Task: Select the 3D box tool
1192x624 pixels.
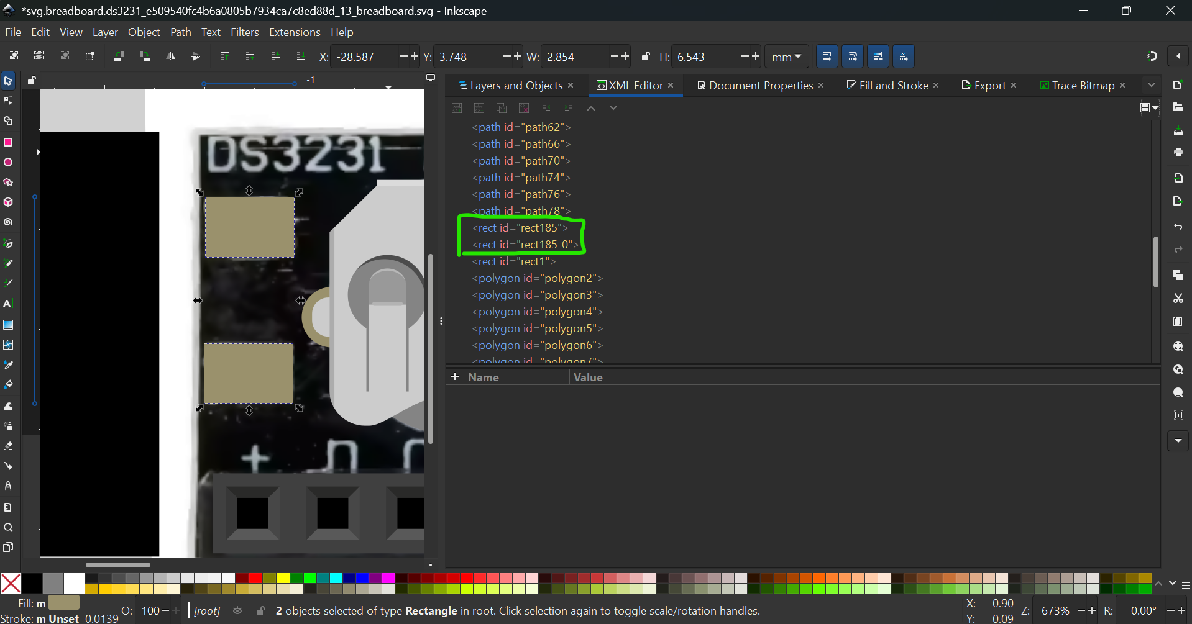Action: point(8,202)
